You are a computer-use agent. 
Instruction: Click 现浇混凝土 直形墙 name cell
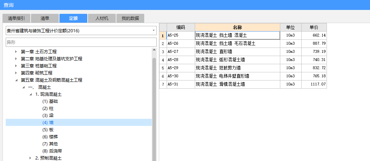pos(238,52)
